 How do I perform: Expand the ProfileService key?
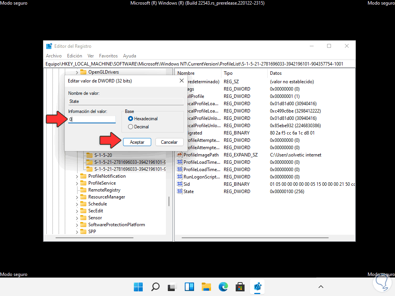point(77,183)
